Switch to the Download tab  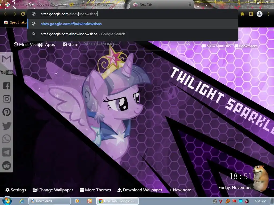(x=98, y=5)
